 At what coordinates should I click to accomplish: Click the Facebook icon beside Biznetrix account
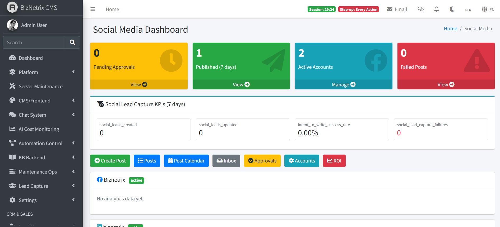tap(100, 180)
